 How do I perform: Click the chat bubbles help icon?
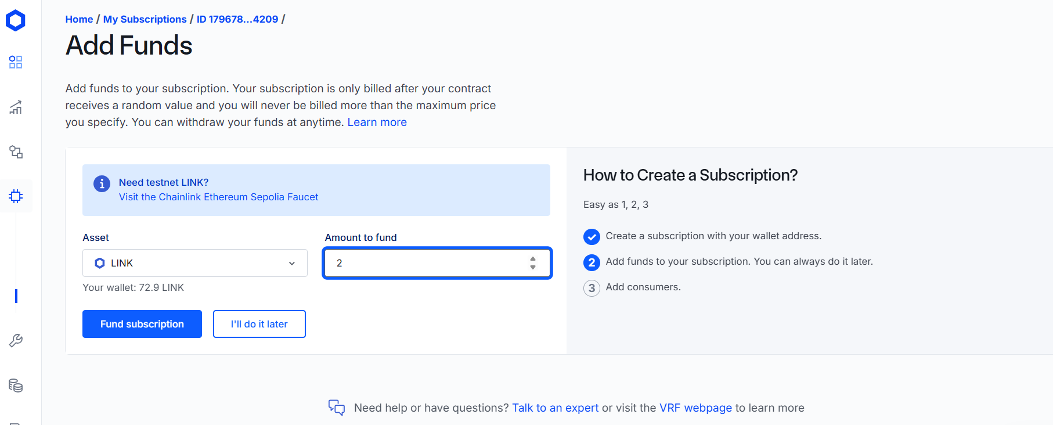click(337, 408)
